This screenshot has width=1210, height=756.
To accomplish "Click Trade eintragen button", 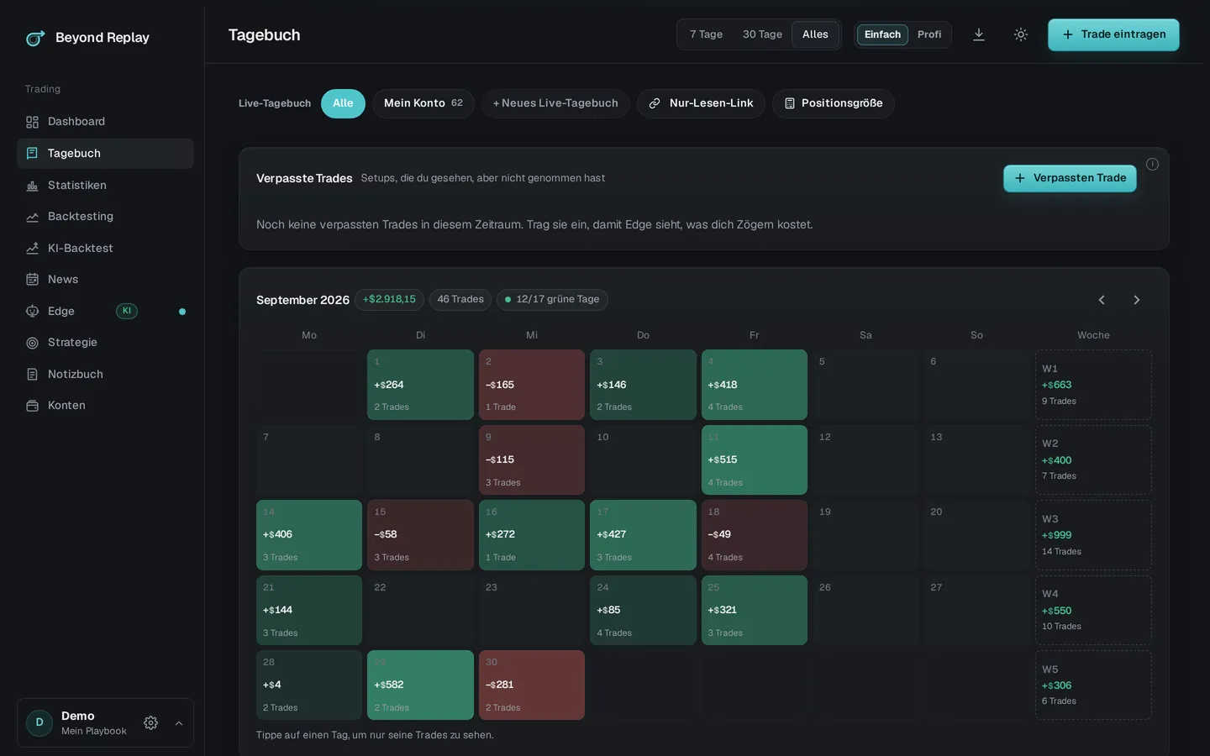I will (1113, 34).
